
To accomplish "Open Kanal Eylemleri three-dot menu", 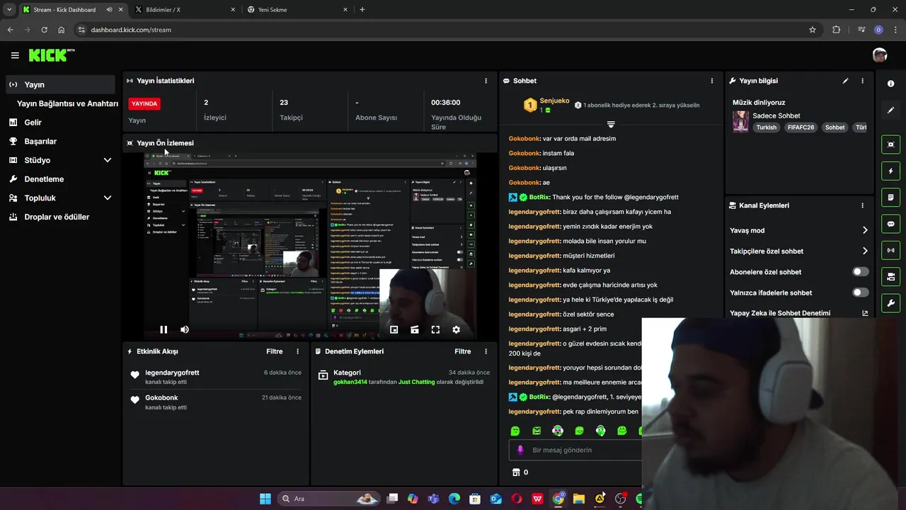I will 862,205.
